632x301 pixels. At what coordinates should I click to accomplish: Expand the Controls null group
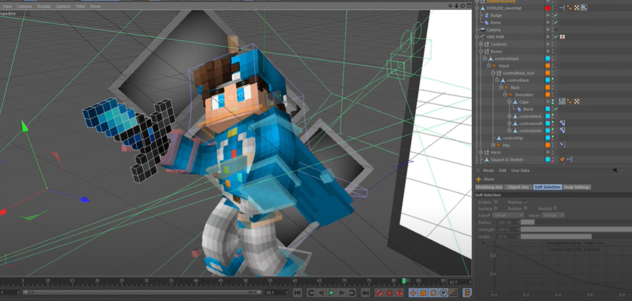pyautogui.click(x=481, y=44)
